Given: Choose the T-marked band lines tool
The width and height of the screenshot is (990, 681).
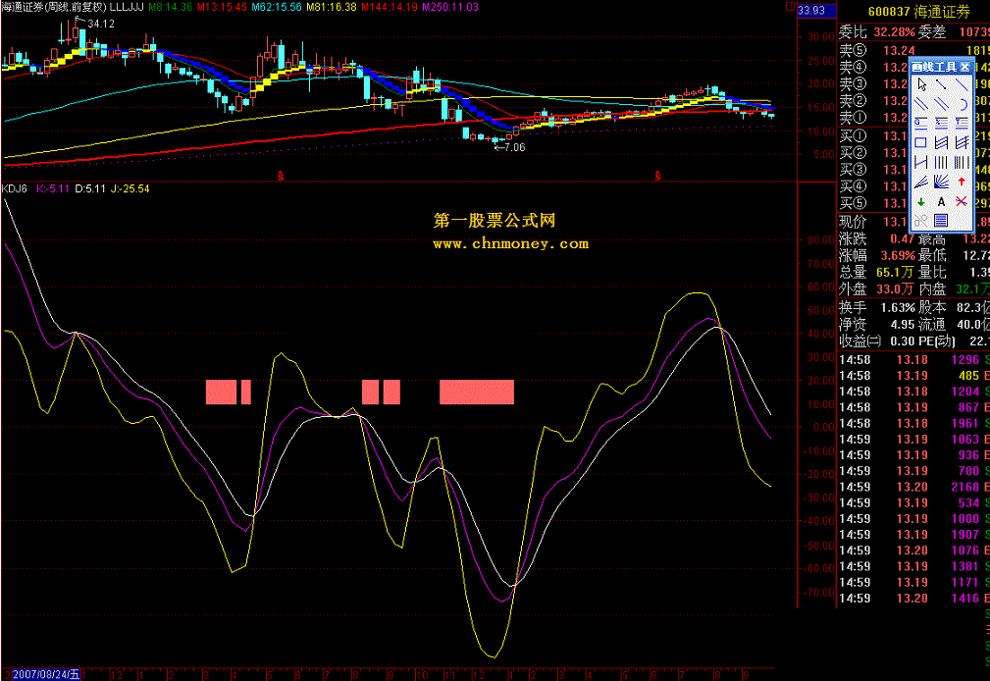Looking at the screenshot, I should 961,124.
